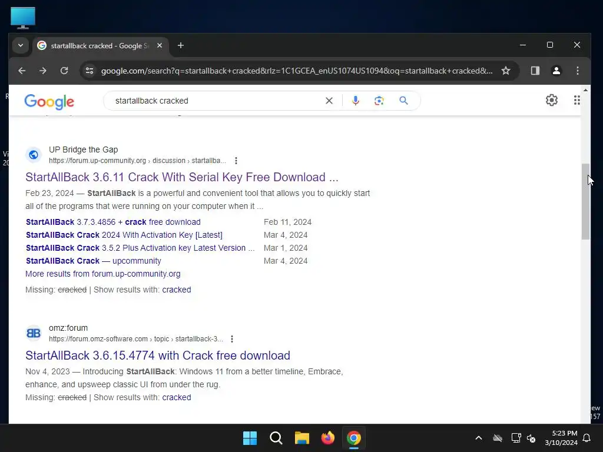Open StartAllBack 3.6.11 Crack result title
603x452 pixels.
click(x=182, y=177)
